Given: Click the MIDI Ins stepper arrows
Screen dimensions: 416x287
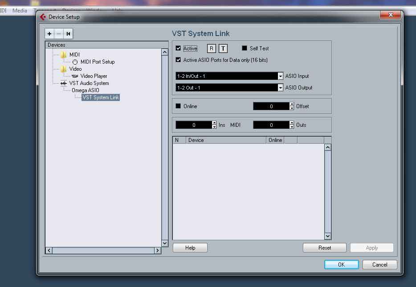Looking at the screenshot, I should pyautogui.click(x=214, y=125).
